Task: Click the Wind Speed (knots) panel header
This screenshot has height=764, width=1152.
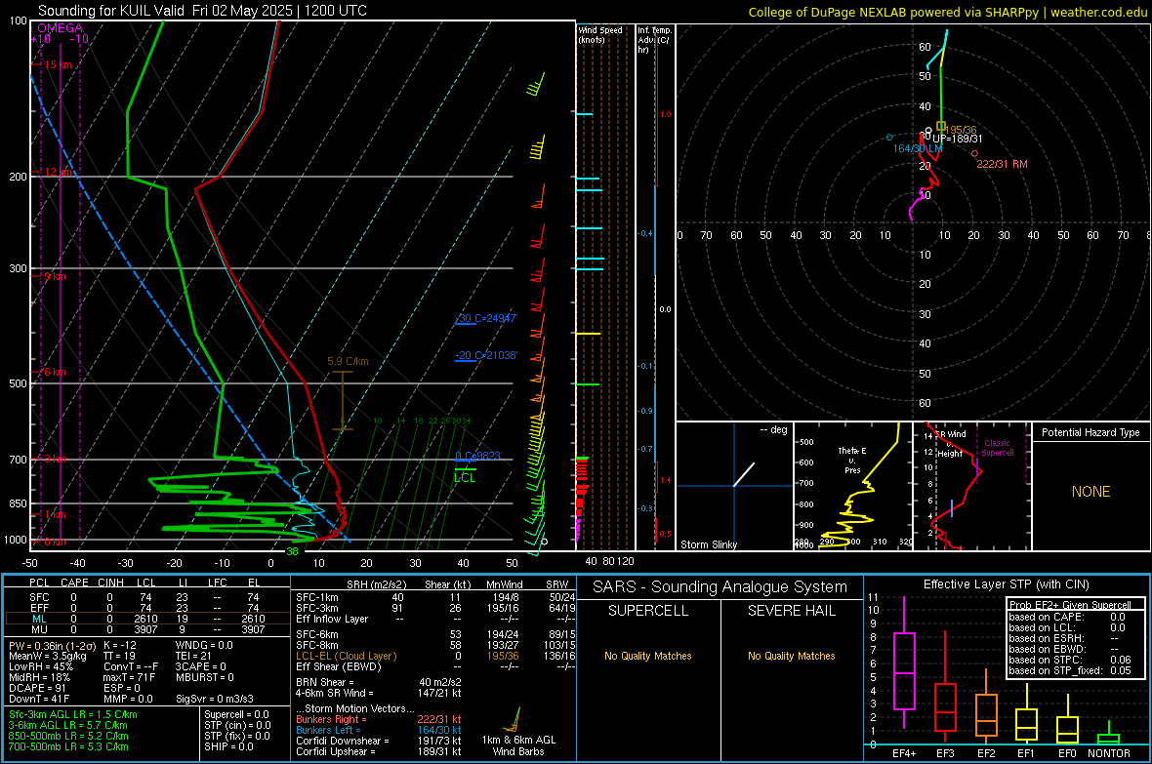Action: (600, 34)
